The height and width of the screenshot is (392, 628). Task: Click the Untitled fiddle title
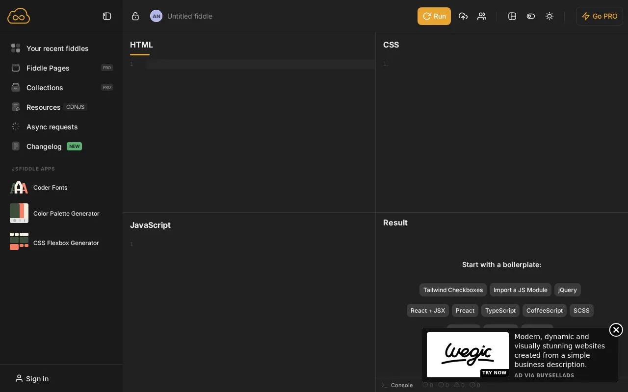pyautogui.click(x=190, y=16)
